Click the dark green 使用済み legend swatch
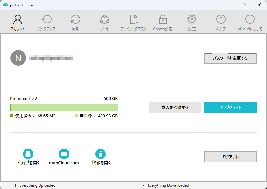The width and height of the screenshot is (267, 189). click(12, 116)
